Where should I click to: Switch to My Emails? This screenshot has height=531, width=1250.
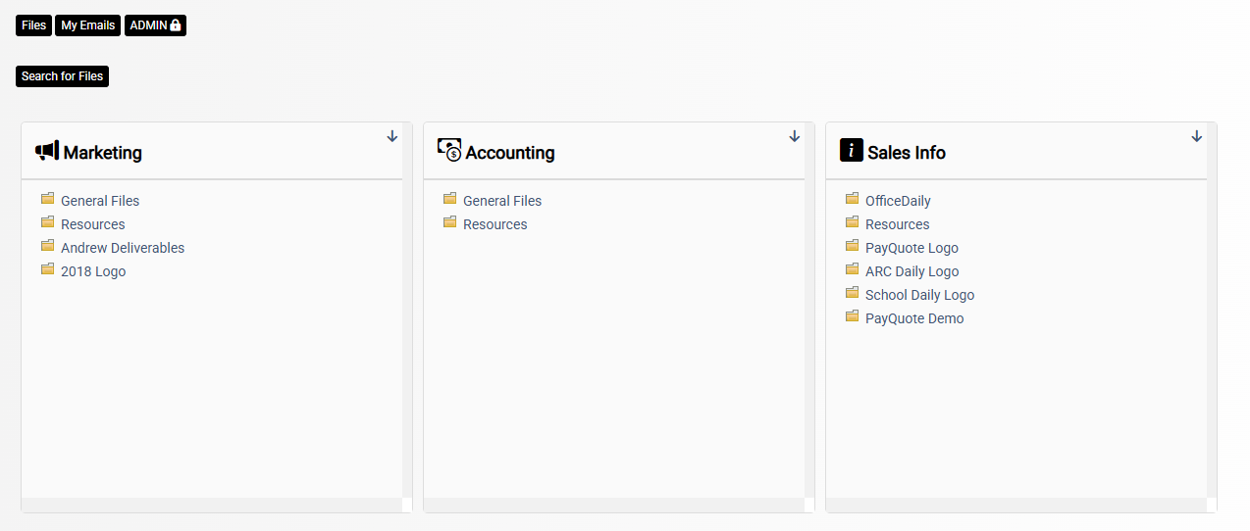pos(87,25)
